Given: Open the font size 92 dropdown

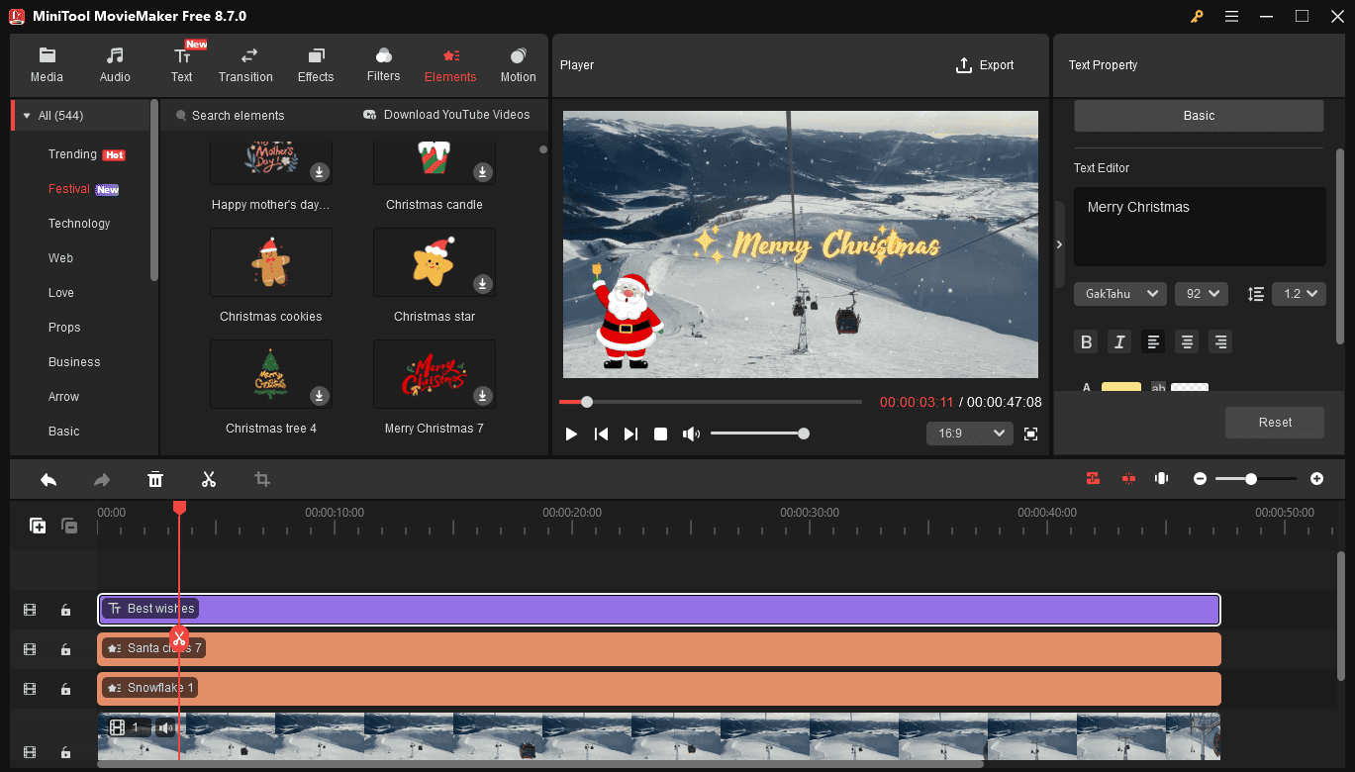Looking at the screenshot, I should (1202, 294).
